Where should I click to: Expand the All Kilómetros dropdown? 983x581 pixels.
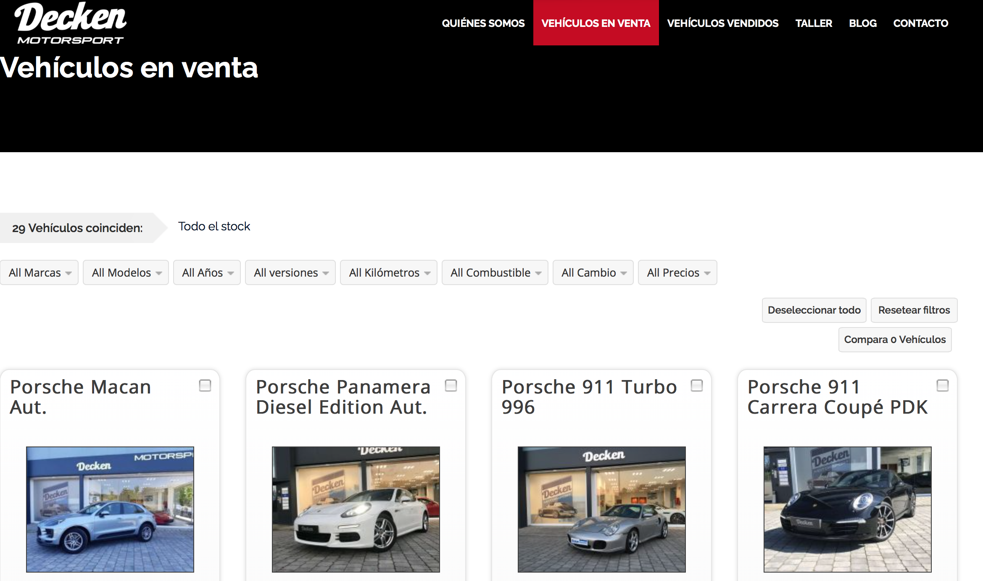388,272
